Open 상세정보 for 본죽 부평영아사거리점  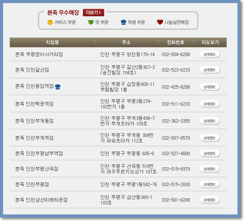coord(210,54)
